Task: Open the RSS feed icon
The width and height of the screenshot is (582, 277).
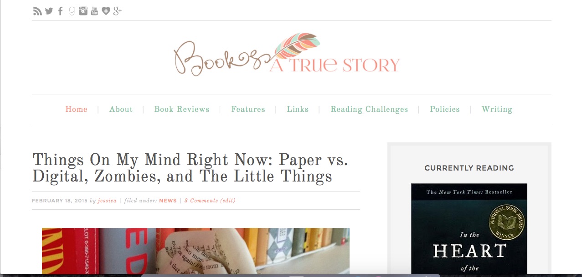Action: [x=37, y=11]
